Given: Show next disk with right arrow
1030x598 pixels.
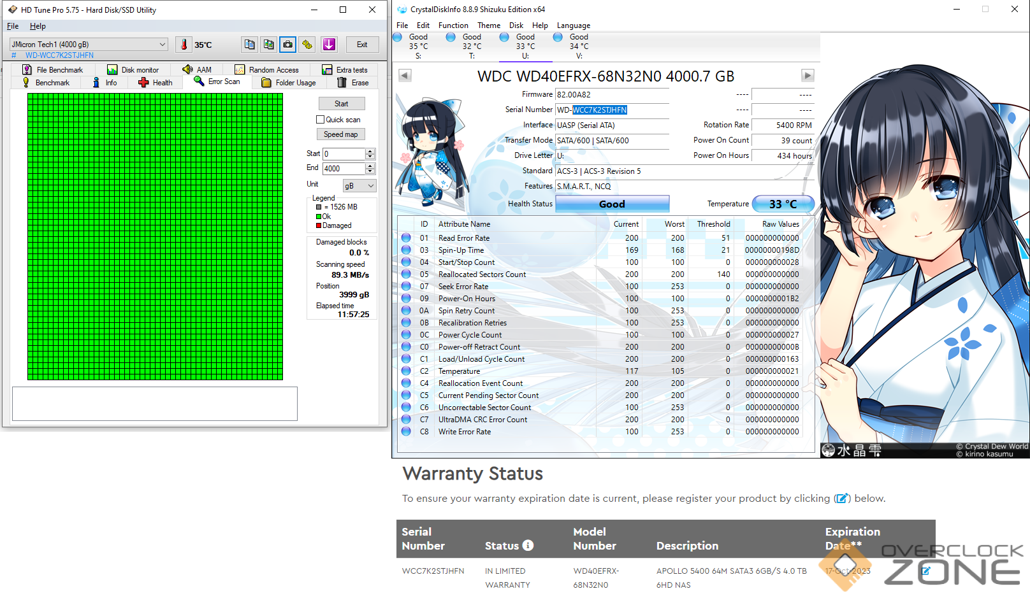Looking at the screenshot, I should click(x=808, y=76).
